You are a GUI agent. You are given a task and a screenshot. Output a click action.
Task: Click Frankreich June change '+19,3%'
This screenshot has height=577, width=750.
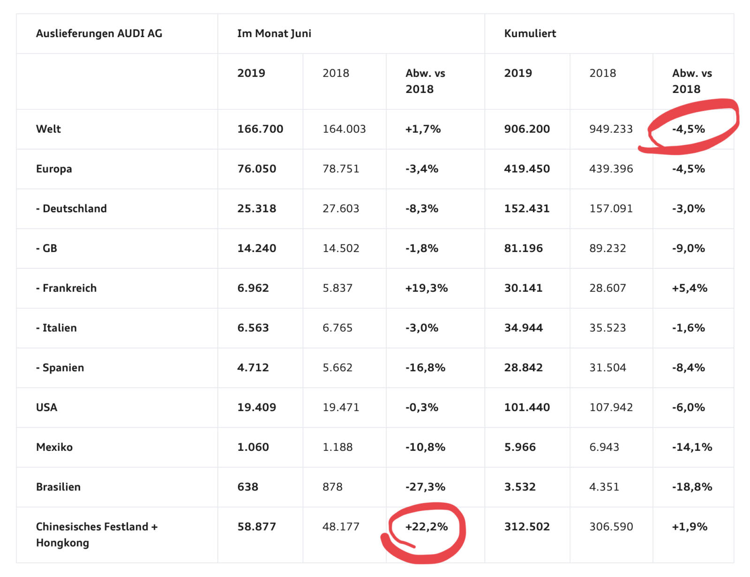[426, 288]
